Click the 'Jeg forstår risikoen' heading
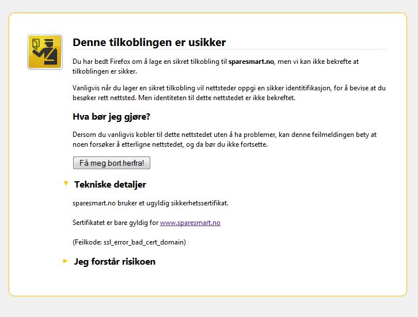This screenshot has height=317, width=418. coord(115,261)
